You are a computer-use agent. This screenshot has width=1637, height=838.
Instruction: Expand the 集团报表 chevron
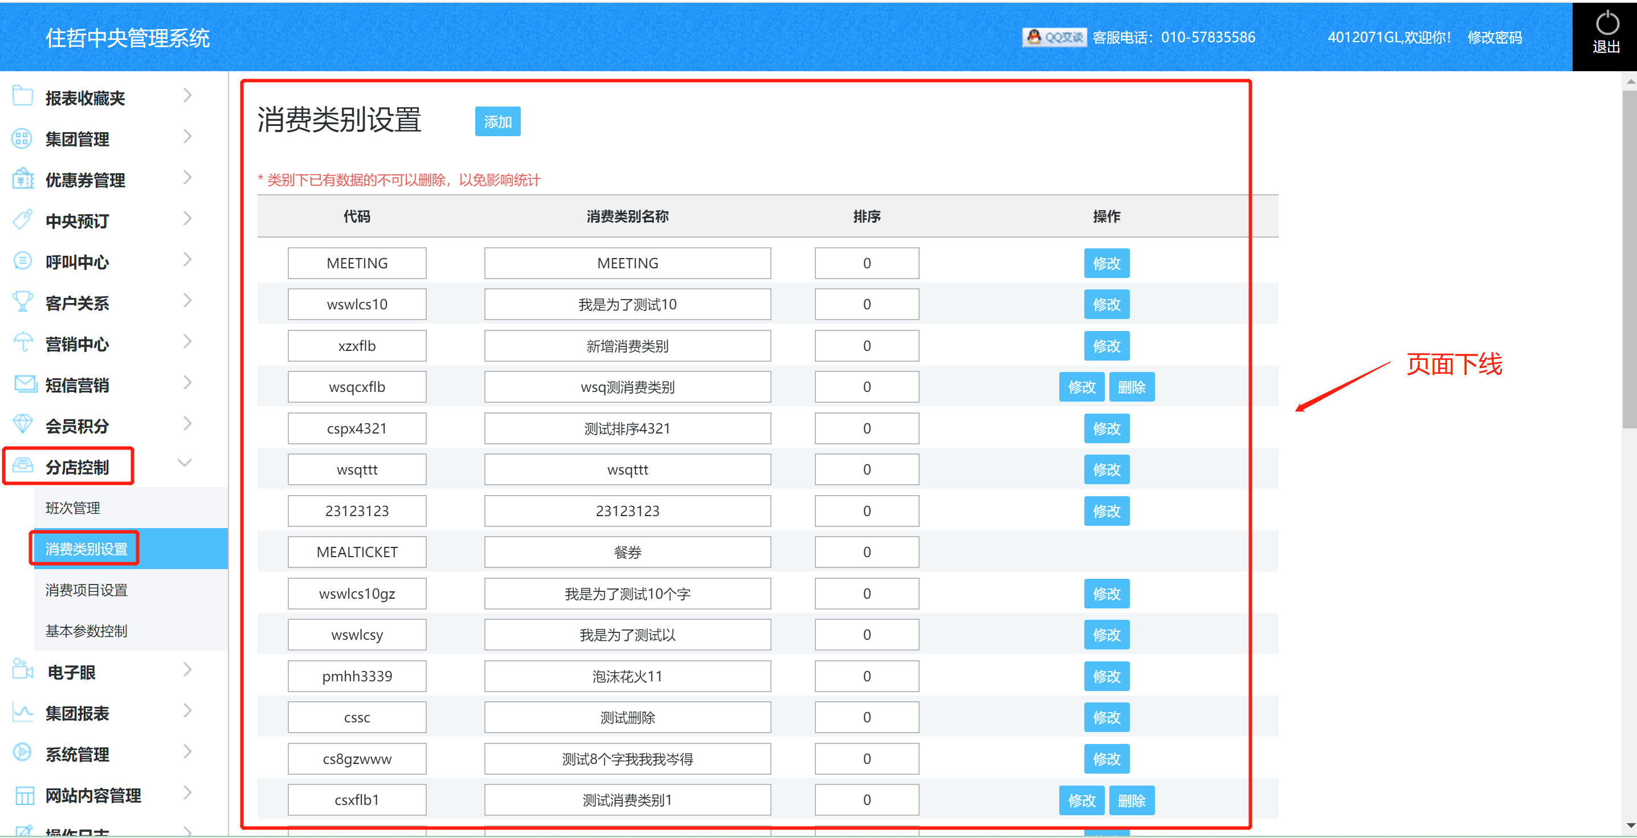tap(187, 711)
